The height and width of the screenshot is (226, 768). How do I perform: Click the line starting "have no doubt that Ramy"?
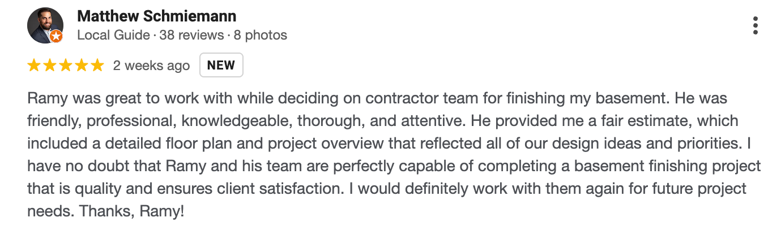tap(394, 167)
